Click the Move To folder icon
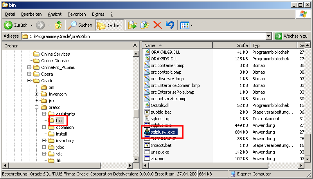313x179 pixels. (x=133, y=25)
